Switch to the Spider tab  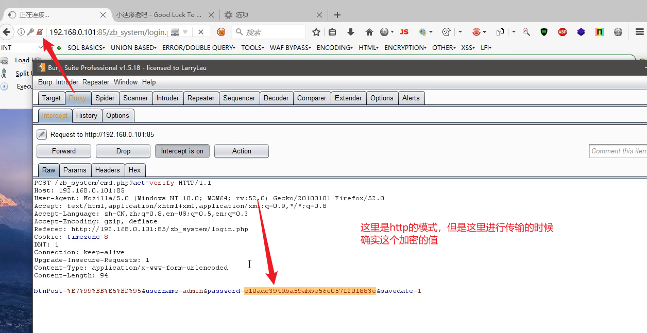[105, 98]
